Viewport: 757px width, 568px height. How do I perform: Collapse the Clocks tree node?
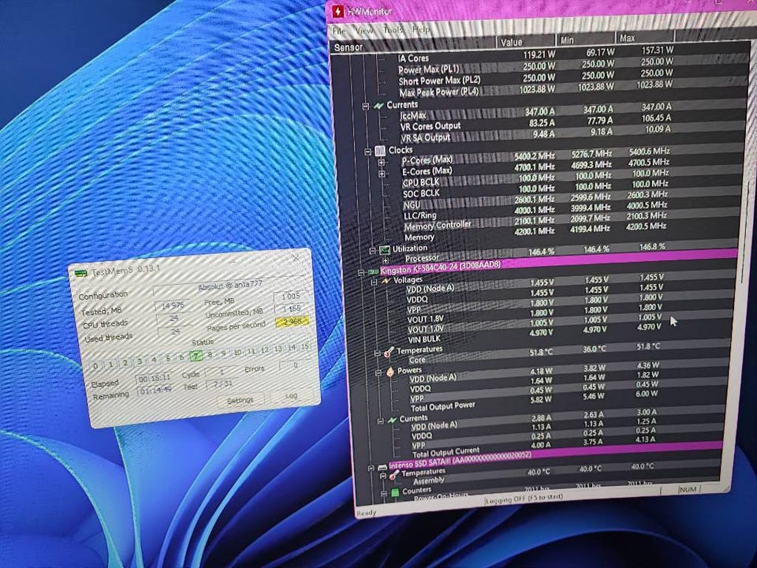(x=368, y=151)
